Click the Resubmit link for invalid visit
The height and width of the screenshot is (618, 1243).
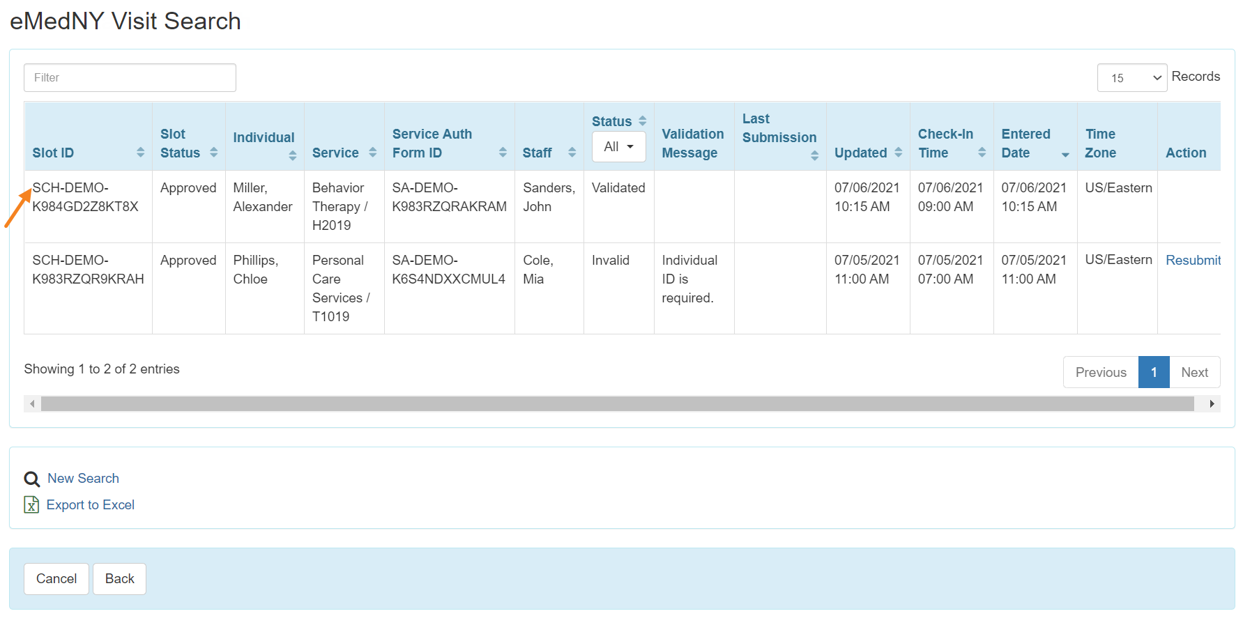click(x=1192, y=260)
